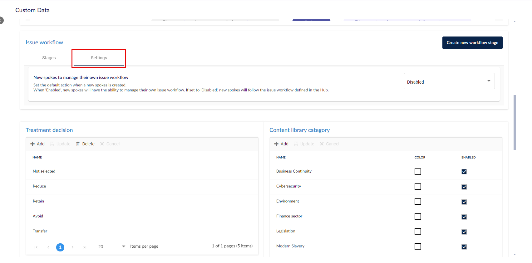Go to first page in pagination
The width and height of the screenshot is (532, 263).
click(36, 247)
